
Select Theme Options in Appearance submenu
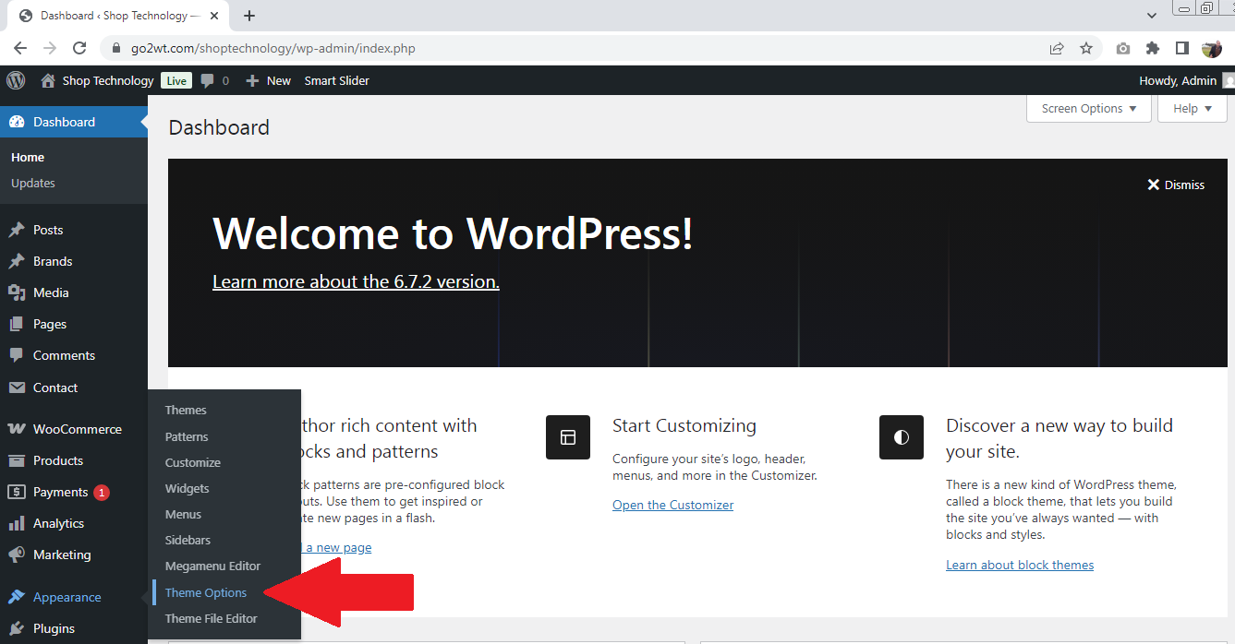pyautogui.click(x=206, y=592)
